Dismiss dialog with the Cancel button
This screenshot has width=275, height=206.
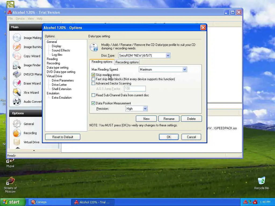pyautogui.click(x=191, y=137)
